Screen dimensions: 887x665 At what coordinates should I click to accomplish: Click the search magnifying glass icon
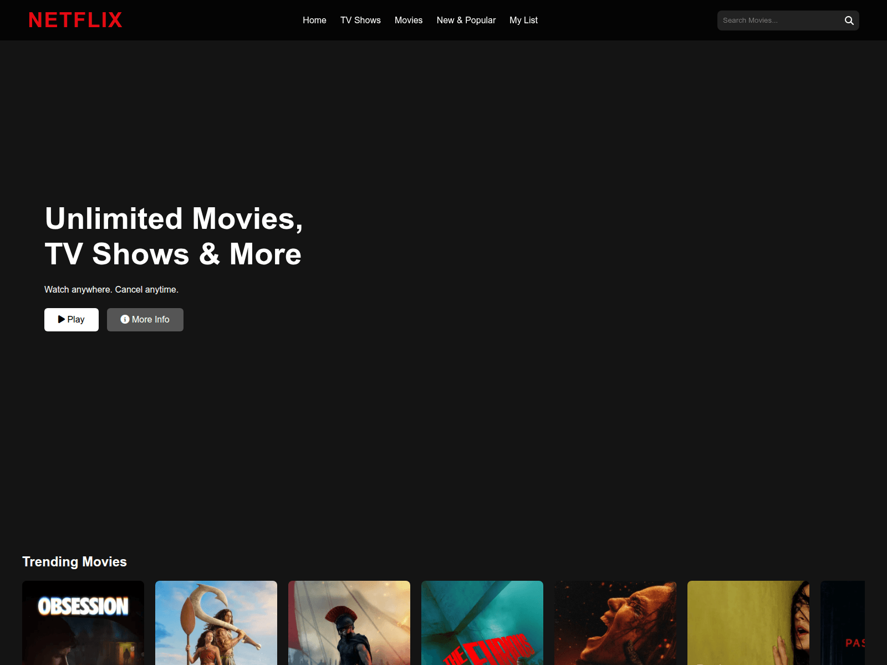click(849, 21)
